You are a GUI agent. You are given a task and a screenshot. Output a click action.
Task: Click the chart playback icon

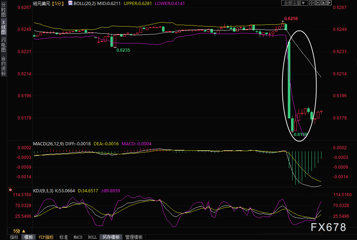coord(323,3)
